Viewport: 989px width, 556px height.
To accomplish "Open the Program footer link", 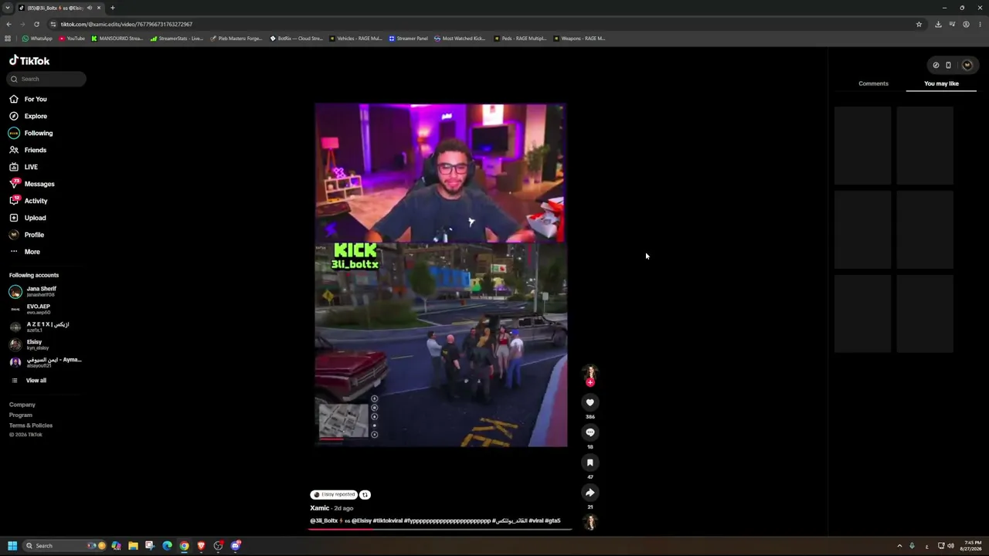I will (21, 415).
